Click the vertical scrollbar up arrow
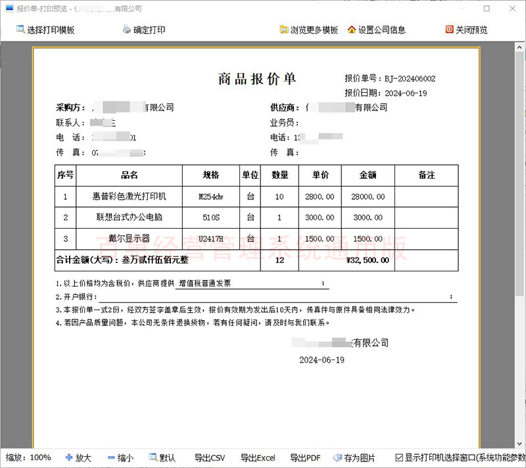 [x=519, y=47]
